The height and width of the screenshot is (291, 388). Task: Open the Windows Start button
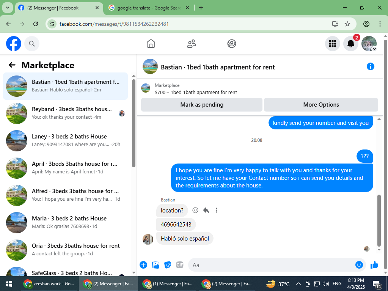(x=9, y=284)
